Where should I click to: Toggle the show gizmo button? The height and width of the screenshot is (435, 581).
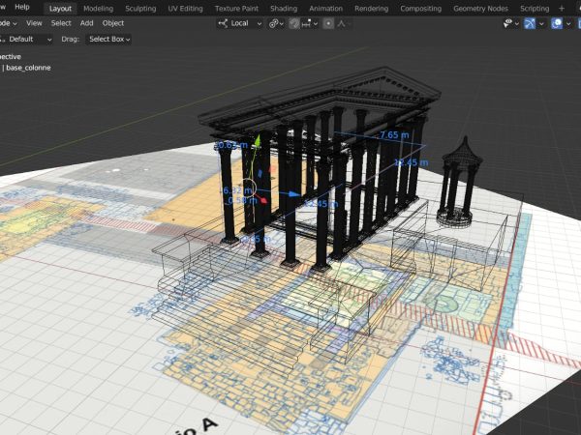tap(530, 23)
